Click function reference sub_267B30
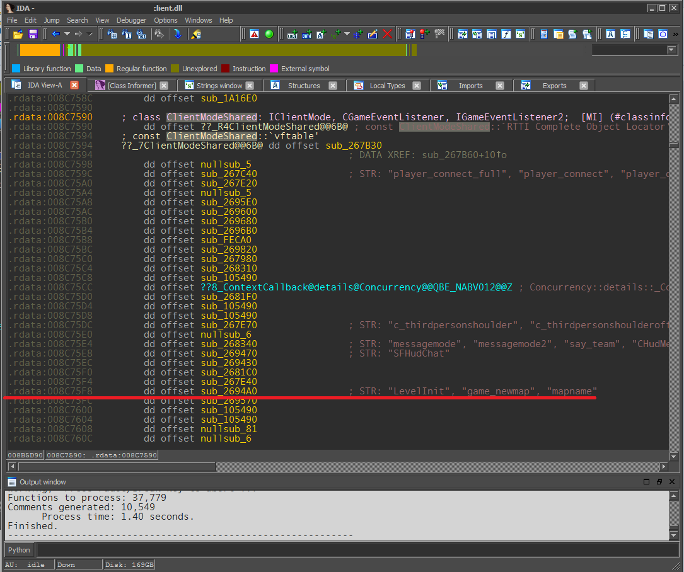The image size is (684, 572). coord(353,145)
